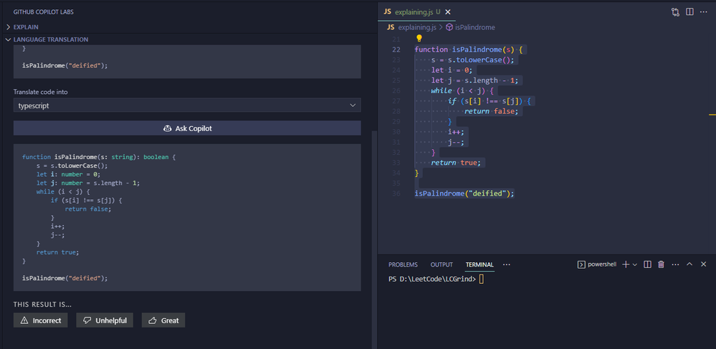Click GITHUB COPILOT LABS panel title
The image size is (716, 349).
click(44, 12)
